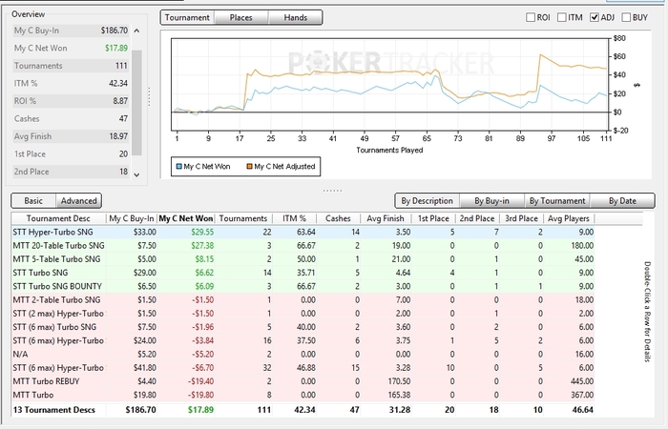Enable the ROI checkbox
The width and height of the screenshot is (668, 429).
click(x=532, y=17)
